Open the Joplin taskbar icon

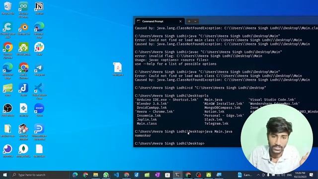point(137,175)
